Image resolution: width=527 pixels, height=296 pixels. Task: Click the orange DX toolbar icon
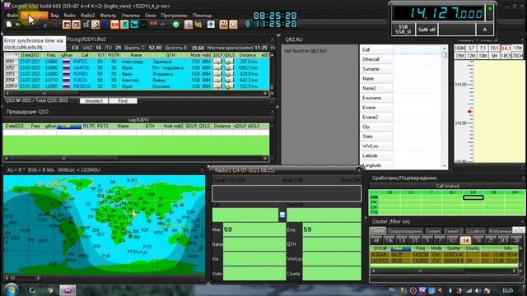[x=115, y=25]
